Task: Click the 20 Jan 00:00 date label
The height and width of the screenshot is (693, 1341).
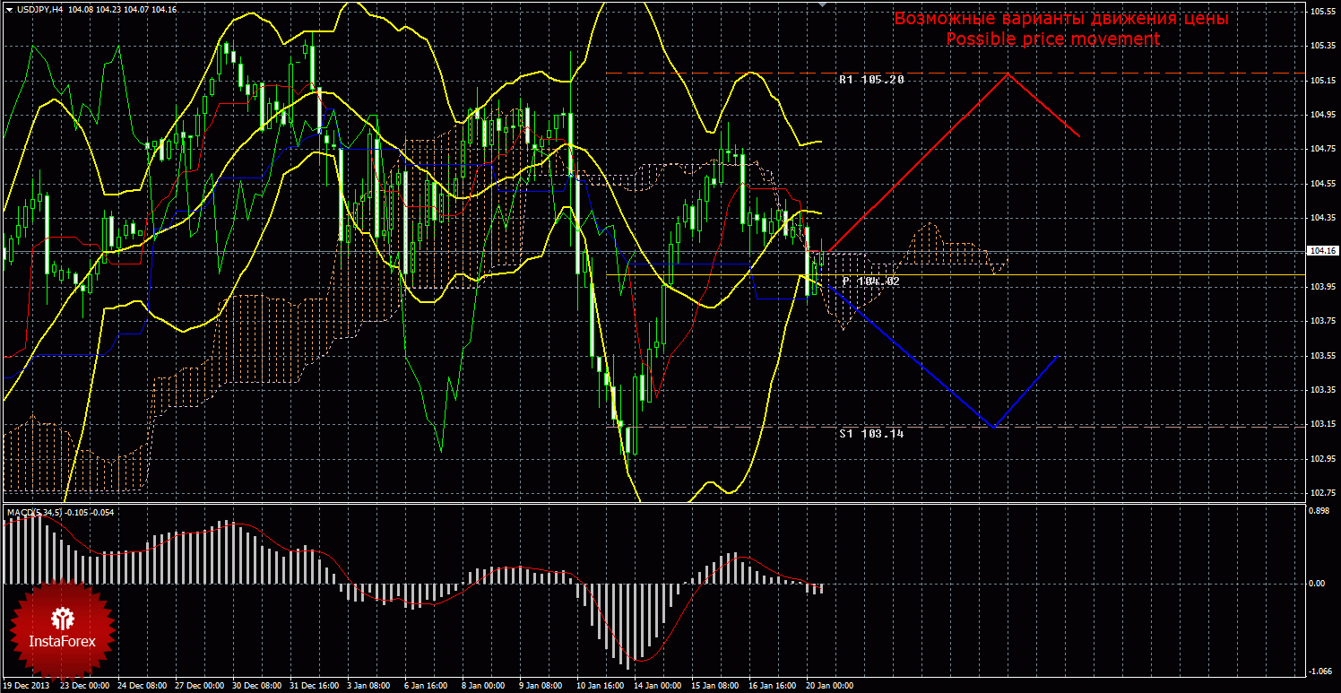Action: point(829,686)
